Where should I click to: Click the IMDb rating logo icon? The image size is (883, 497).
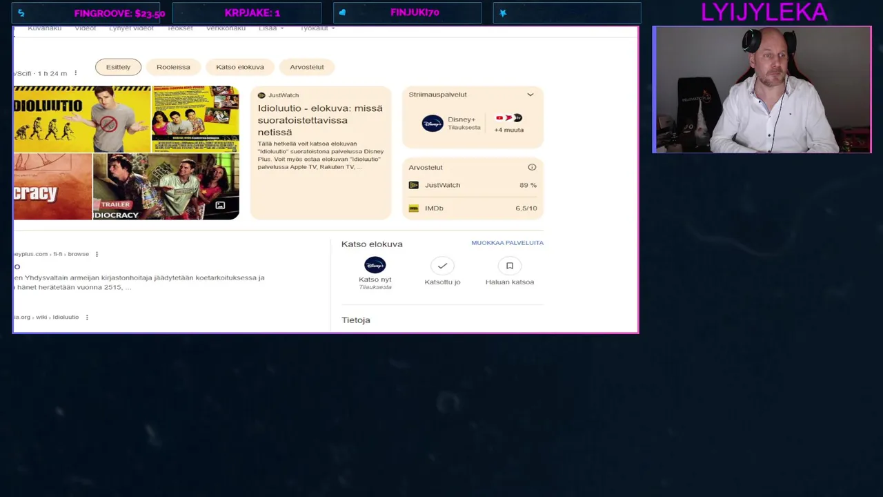(x=414, y=208)
